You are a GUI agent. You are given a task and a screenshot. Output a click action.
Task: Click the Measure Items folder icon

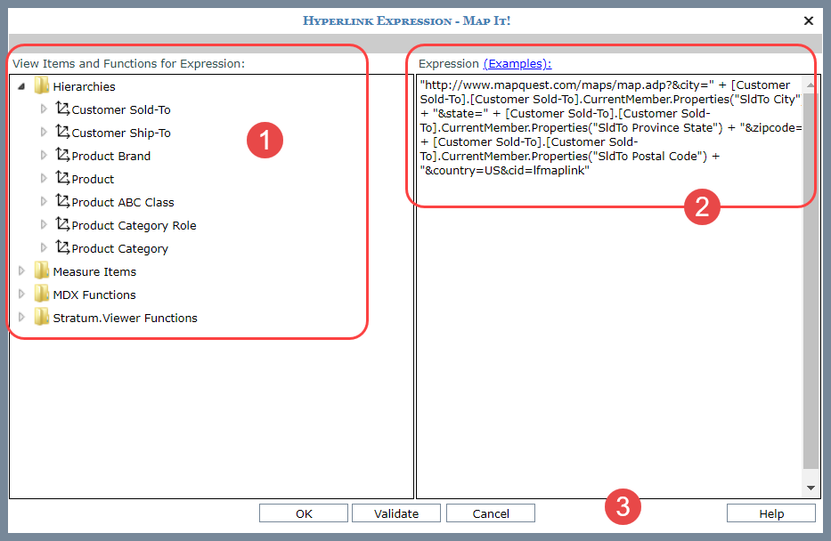(x=41, y=271)
